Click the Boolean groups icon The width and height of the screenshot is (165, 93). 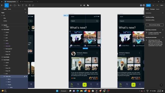tap(88, 5)
